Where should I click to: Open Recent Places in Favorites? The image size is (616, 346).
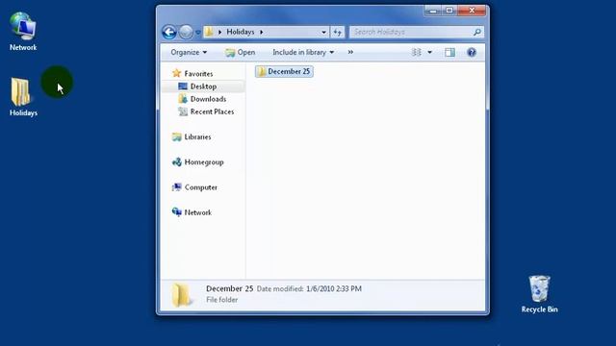tap(212, 111)
